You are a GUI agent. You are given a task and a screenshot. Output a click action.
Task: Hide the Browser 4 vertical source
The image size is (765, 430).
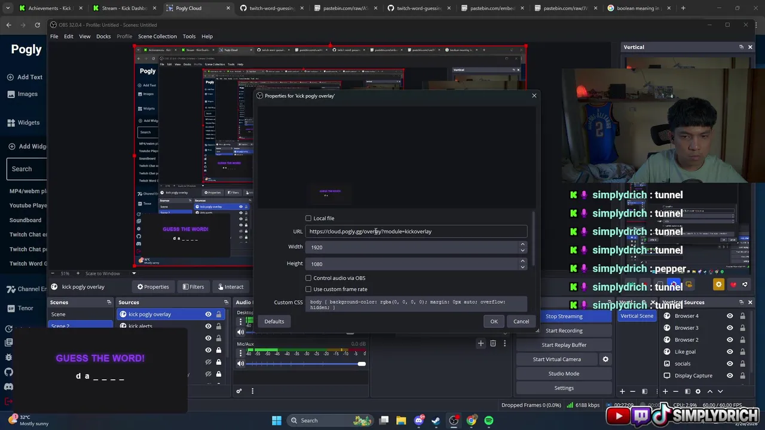click(x=730, y=316)
